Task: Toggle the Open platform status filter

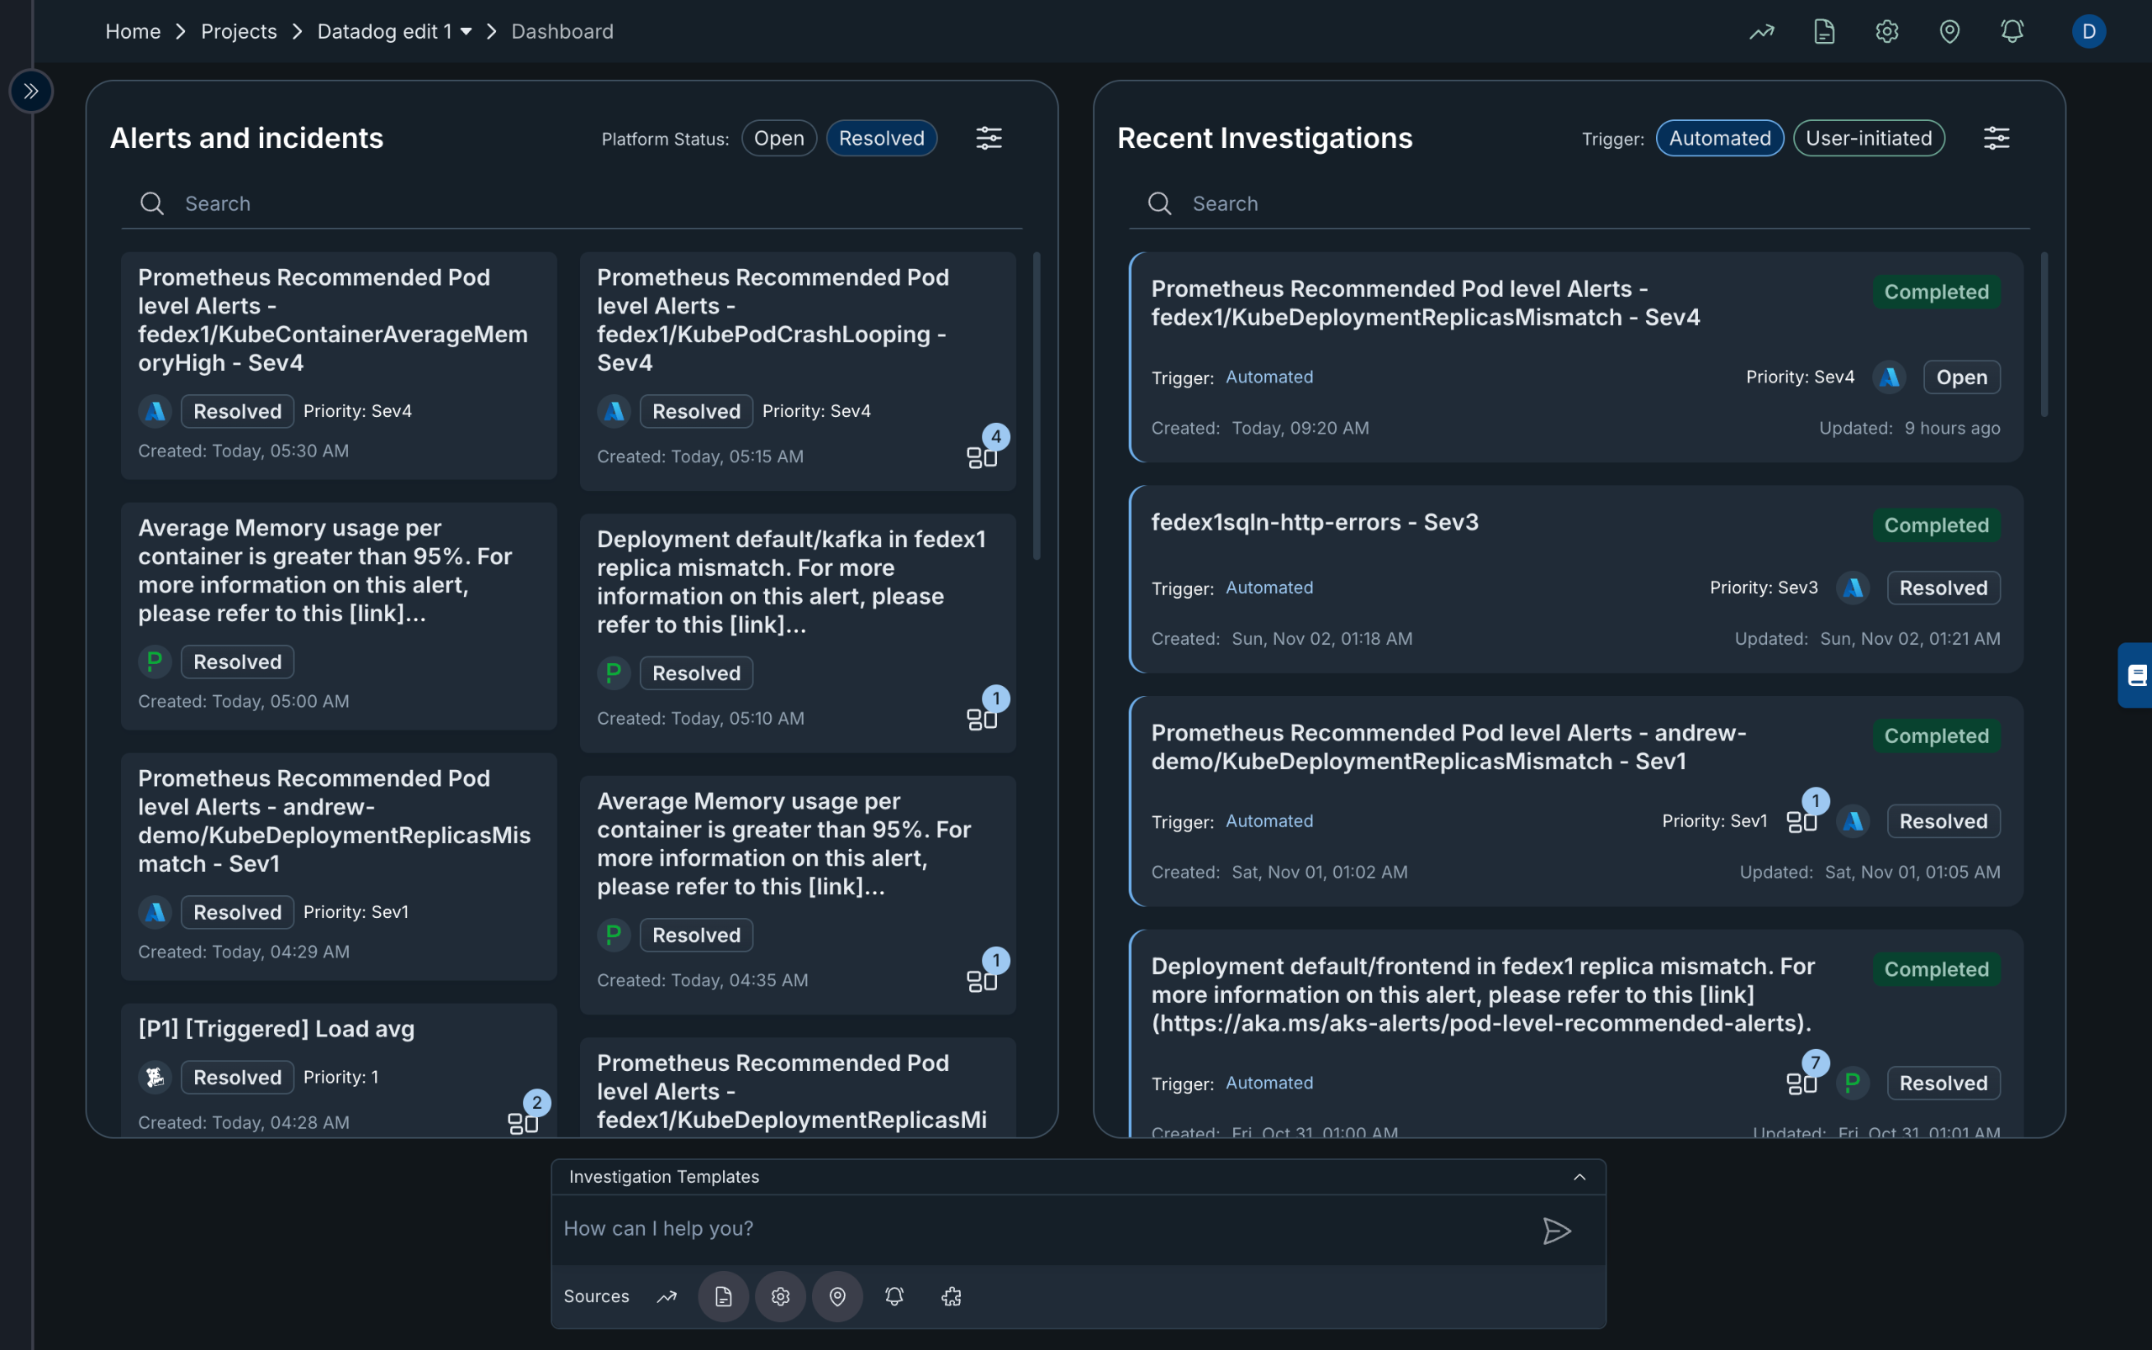Action: coord(778,139)
